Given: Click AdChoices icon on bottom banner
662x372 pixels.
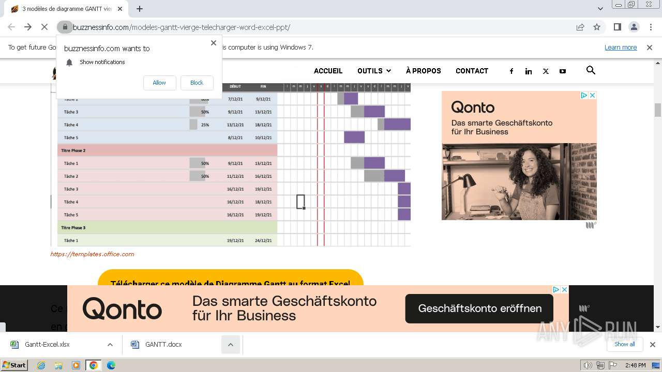Looking at the screenshot, I should [556, 289].
